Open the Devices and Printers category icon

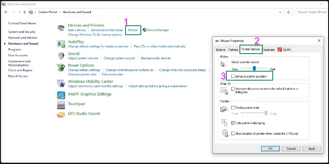(61, 28)
